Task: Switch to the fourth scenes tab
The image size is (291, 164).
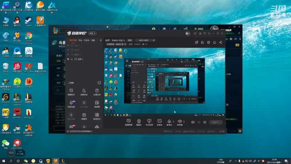Action: (x=93, y=40)
